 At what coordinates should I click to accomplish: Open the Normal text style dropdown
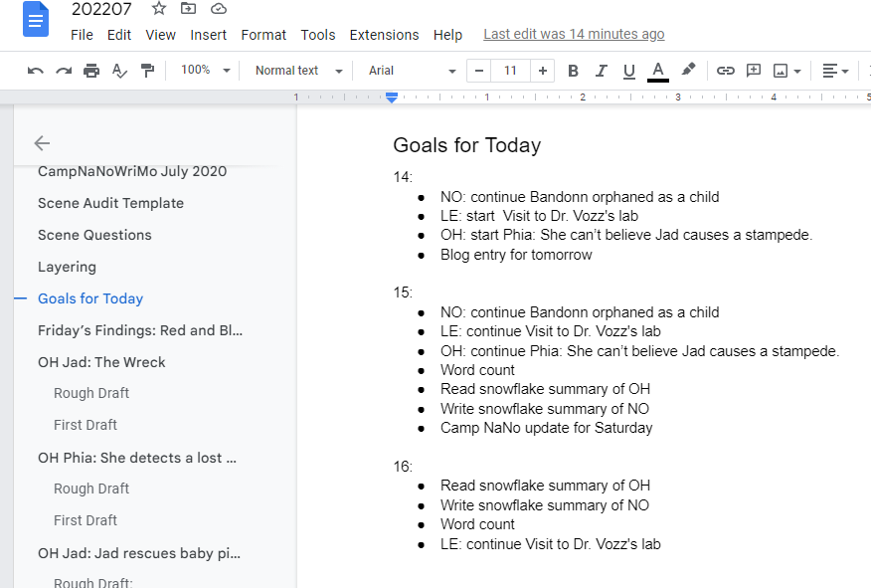[x=297, y=71]
